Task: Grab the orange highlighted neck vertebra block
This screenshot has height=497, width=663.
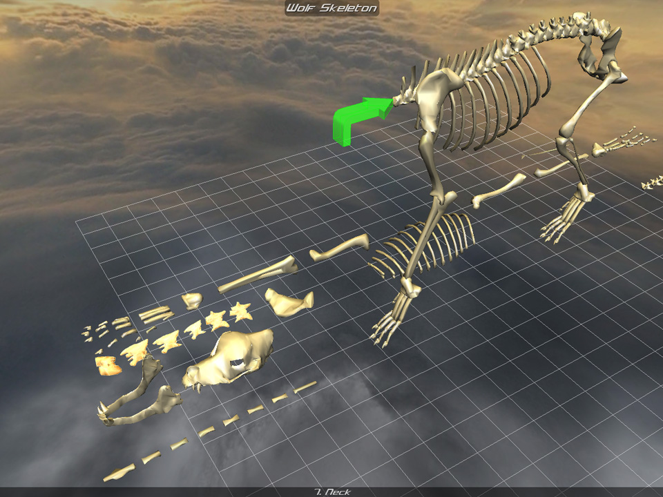Action: coord(108,366)
